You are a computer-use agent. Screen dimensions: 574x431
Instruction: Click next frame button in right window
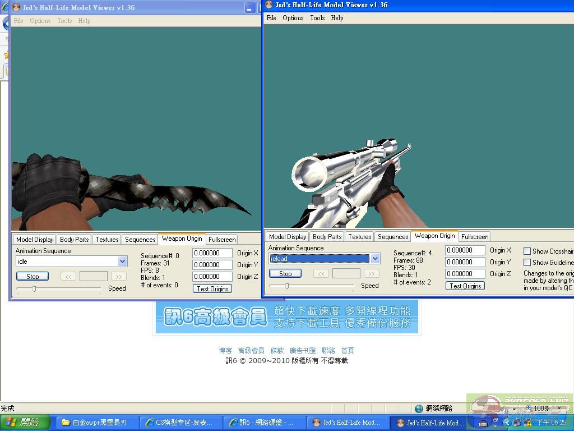(x=371, y=273)
